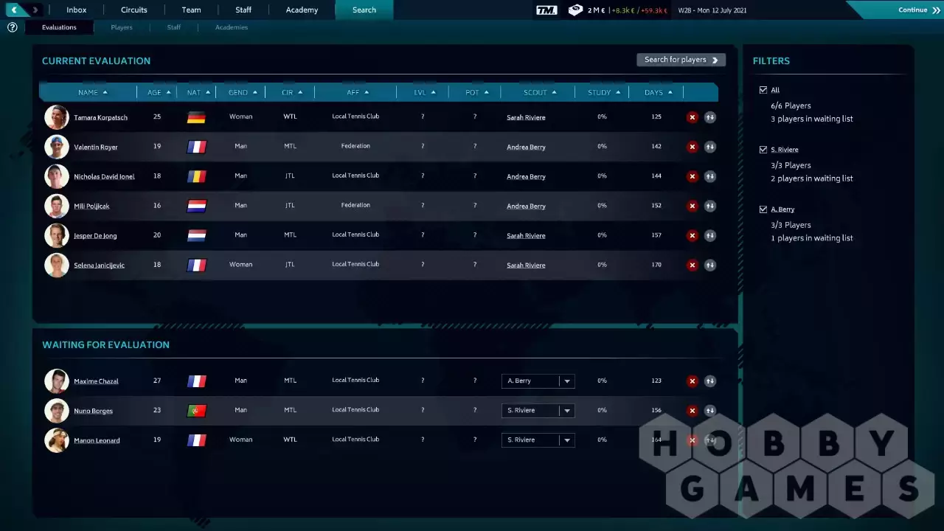The image size is (944, 531).
Task: Open scout dropdown for Nuno Borges
Action: coord(566,411)
